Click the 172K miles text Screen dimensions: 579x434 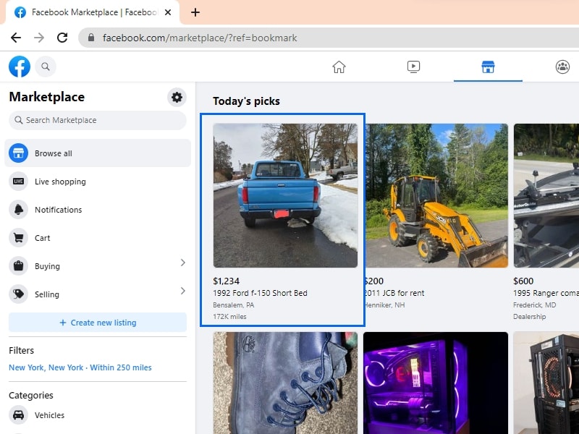[x=229, y=317]
